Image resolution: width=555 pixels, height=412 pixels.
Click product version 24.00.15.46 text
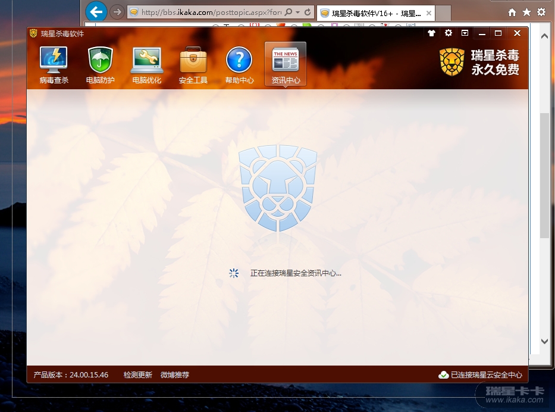coord(71,375)
